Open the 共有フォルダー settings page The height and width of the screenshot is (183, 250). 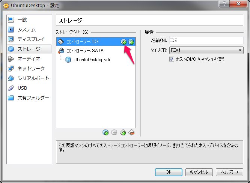pyautogui.click(x=29, y=97)
